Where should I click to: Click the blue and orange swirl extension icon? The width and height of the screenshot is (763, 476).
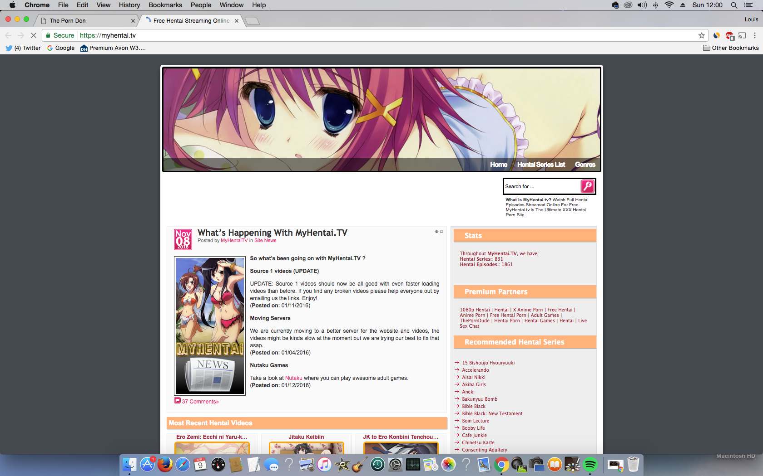[x=717, y=35]
